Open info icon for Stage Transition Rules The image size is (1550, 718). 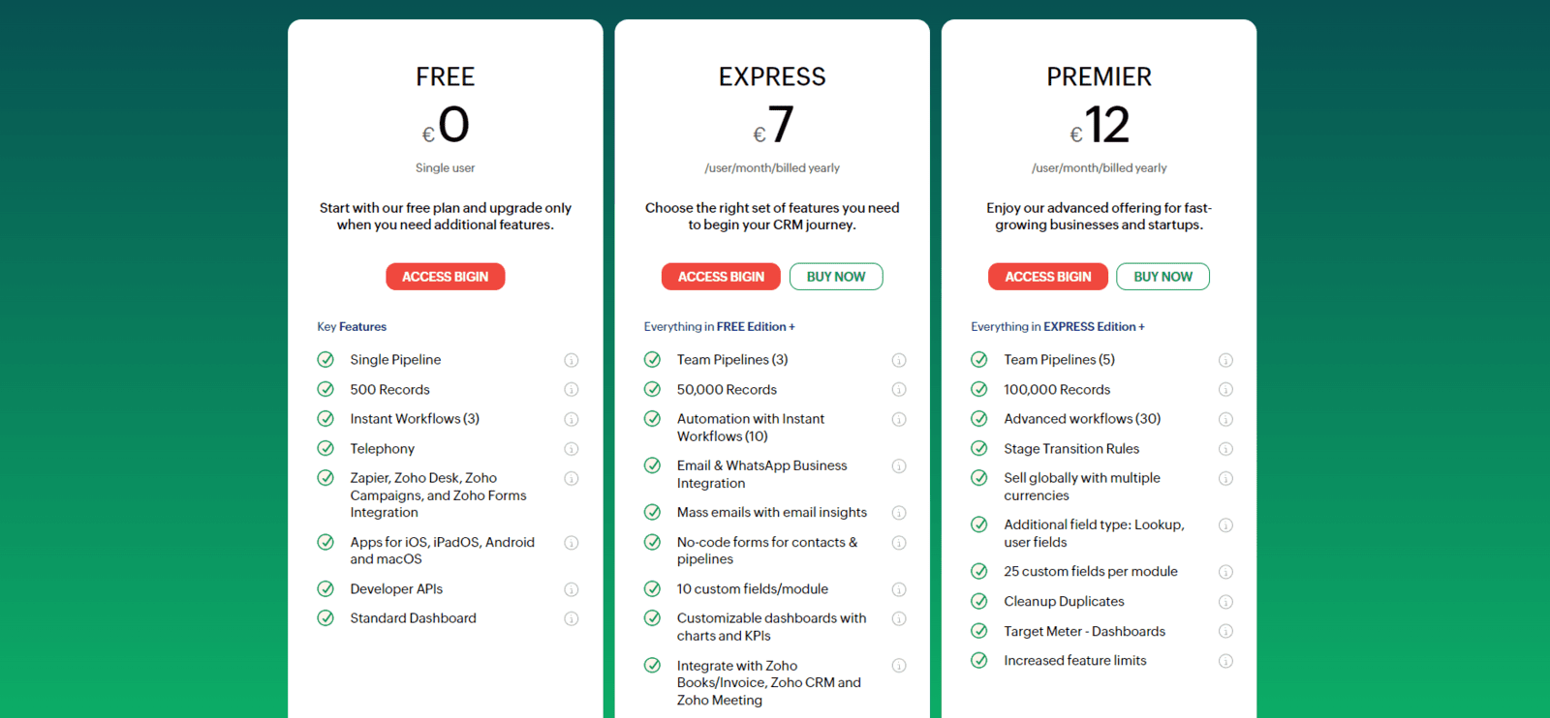[1225, 449]
